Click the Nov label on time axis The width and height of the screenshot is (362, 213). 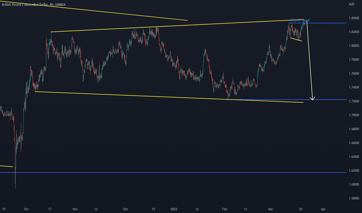pyautogui.click(x=75, y=209)
